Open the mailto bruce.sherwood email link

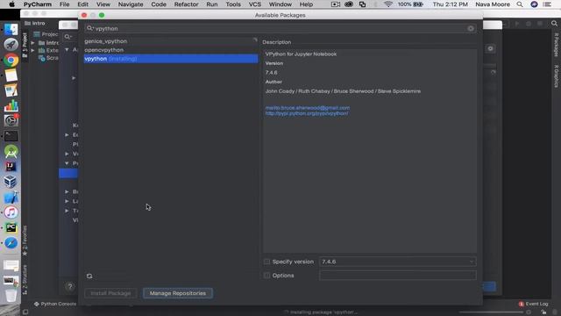(308, 108)
